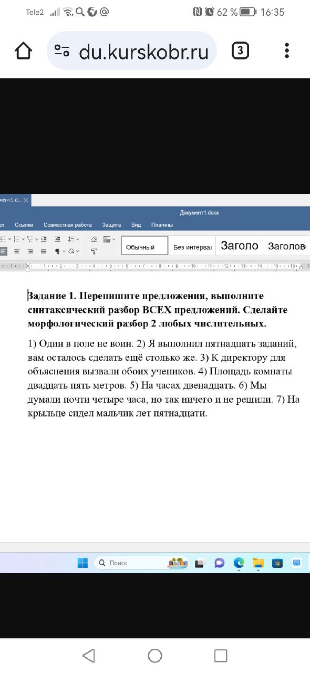Apply the Без интервала style

[192, 246]
